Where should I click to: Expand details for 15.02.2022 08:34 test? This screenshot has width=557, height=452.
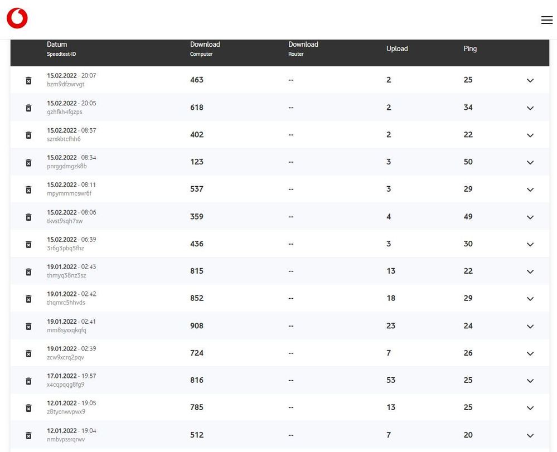(530, 163)
